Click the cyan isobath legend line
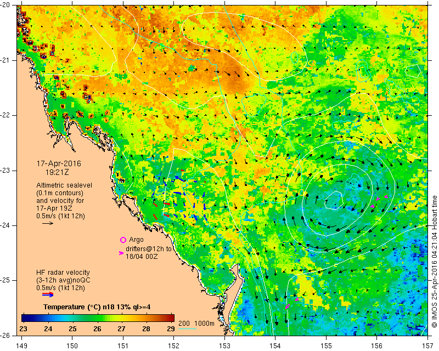Image resolution: width=439 pixels, height=351 pixels. click(187, 329)
